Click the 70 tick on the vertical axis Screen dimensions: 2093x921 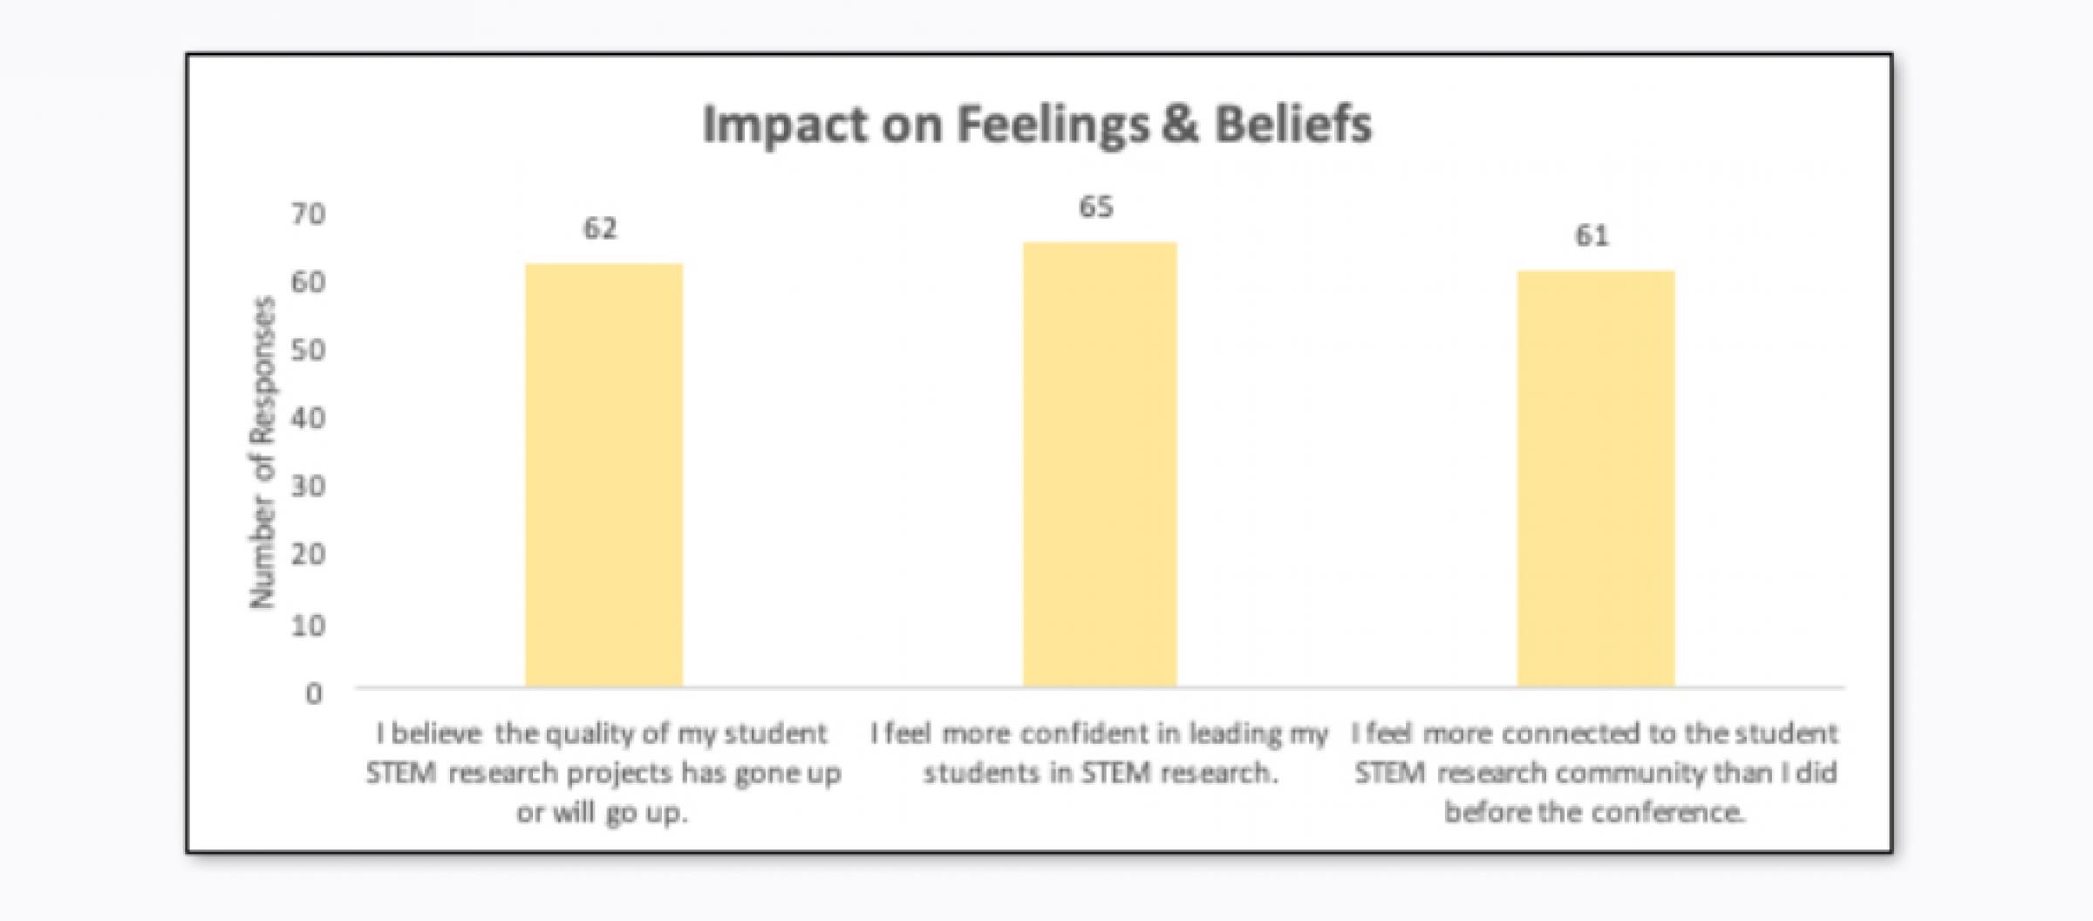coord(309,215)
